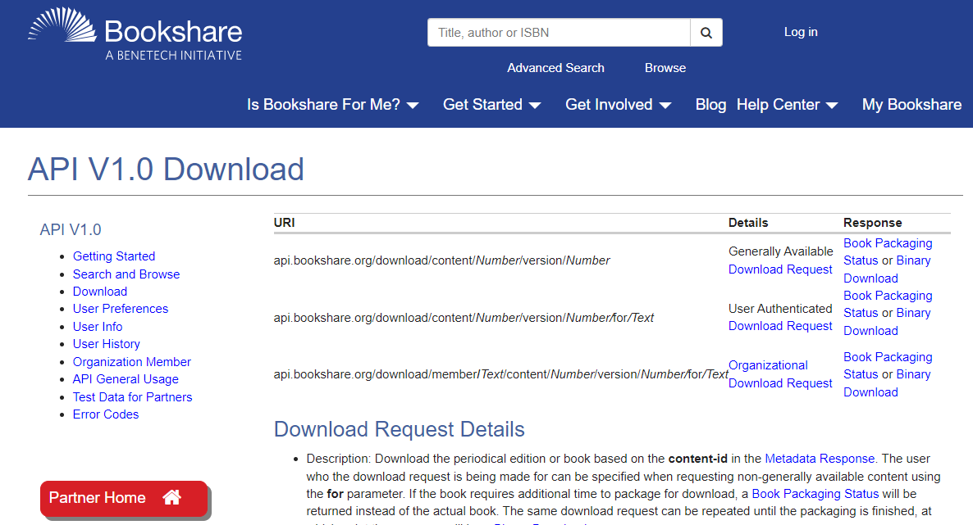This screenshot has height=525, width=973.
Task: Click the "Log in" button
Action: (x=800, y=32)
